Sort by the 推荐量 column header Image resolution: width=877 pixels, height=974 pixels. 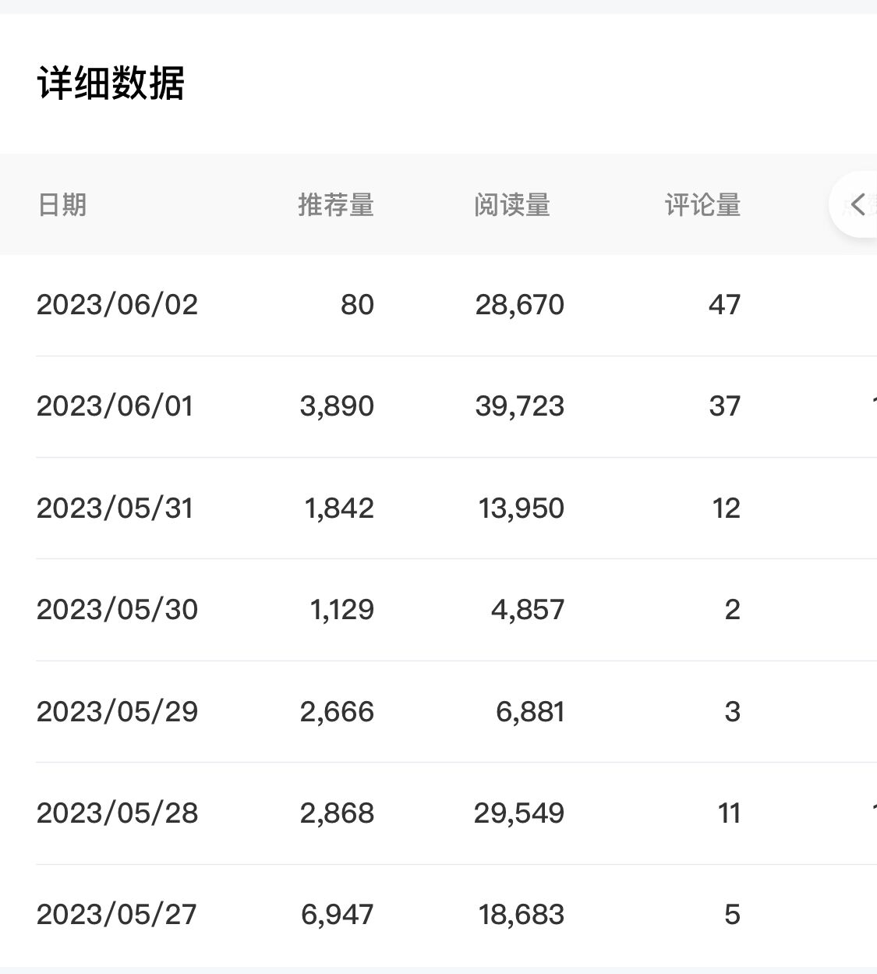[x=336, y=205]
